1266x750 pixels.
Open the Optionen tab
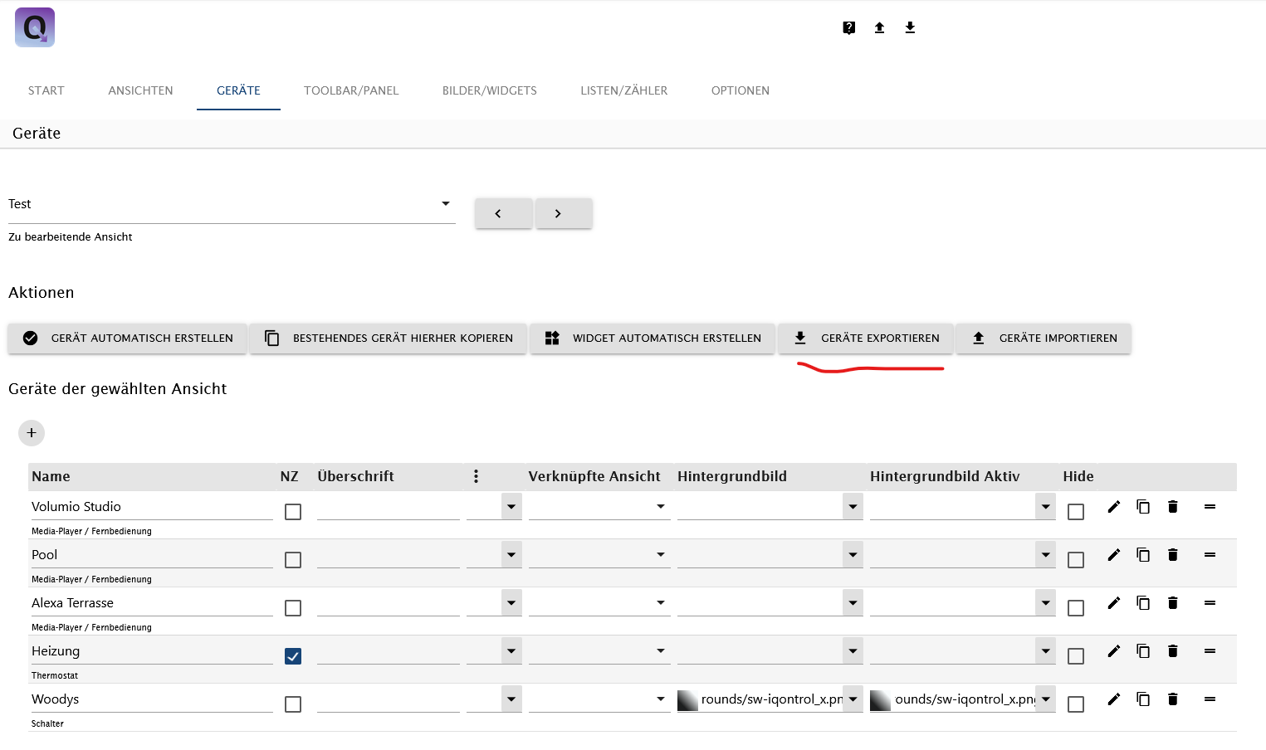click(x=740, y=90)
